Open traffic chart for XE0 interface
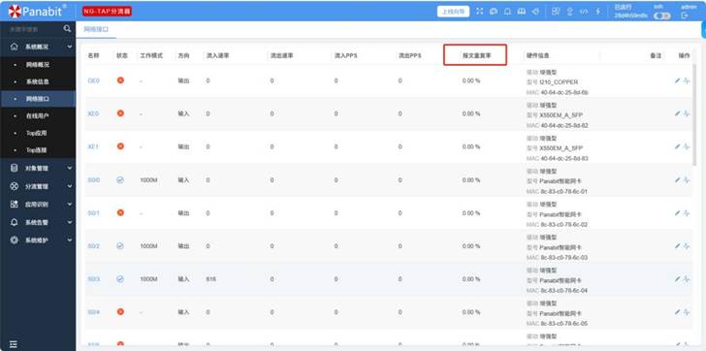This screenshot has width=706, height=351. point(687,113)
